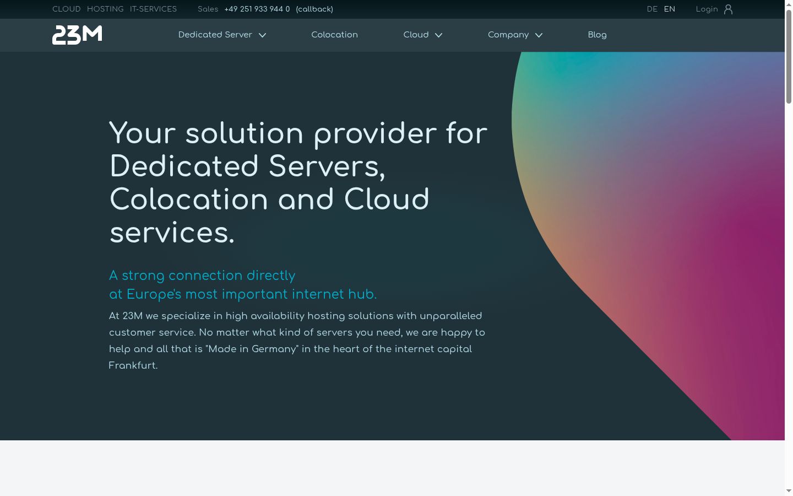The height and width of the screenshot is (496, 793).
Task: Click the (callback) link
Action: [314, 9]
